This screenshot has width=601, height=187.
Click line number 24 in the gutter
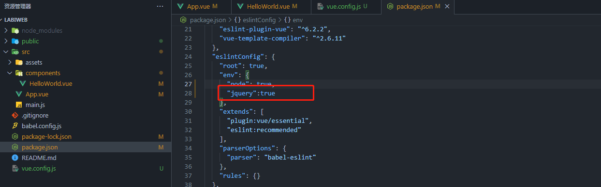point(188,56)
